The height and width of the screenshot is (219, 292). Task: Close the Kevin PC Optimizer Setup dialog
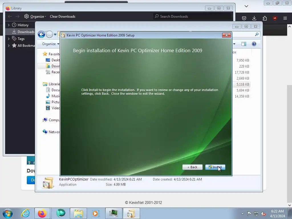[x=226, y=35]
